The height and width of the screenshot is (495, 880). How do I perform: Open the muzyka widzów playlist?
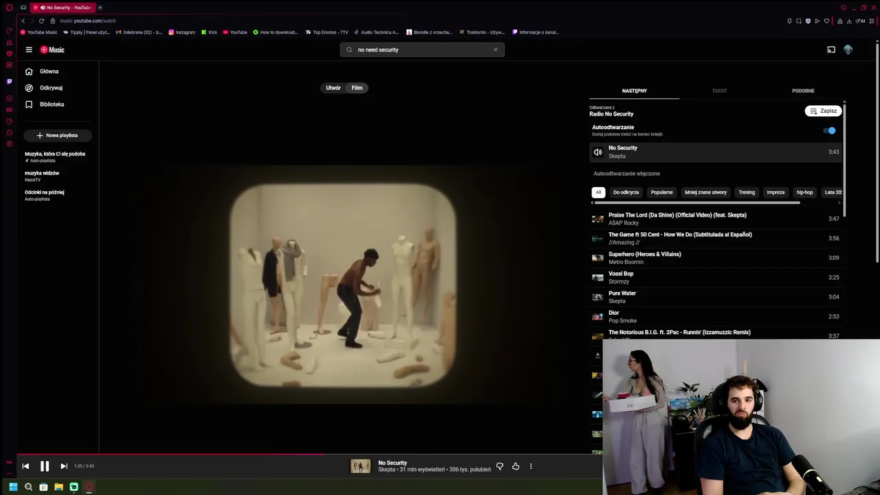click(x=42, y=176)
